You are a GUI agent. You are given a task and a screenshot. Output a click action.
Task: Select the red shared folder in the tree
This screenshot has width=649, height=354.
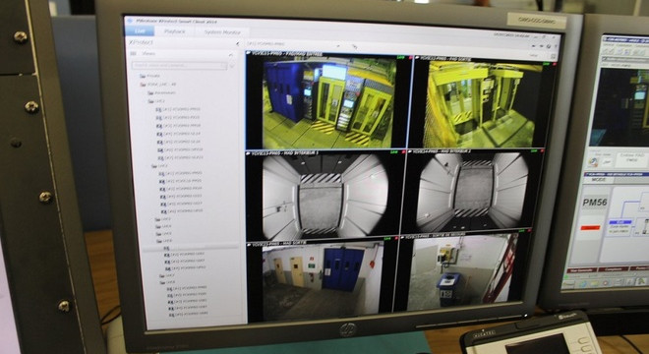[x=158, y=85]
